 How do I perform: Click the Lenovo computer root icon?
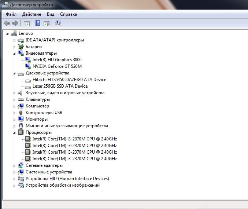click(14, 33)
